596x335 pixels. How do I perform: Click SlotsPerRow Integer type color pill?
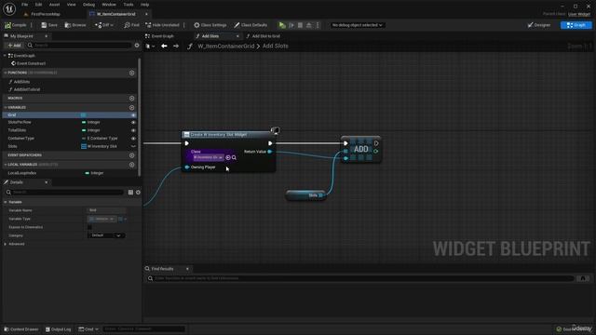84,122
